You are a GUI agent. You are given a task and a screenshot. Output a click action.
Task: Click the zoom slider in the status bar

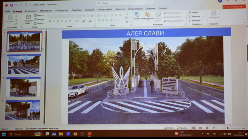click(x=229, y=128)
